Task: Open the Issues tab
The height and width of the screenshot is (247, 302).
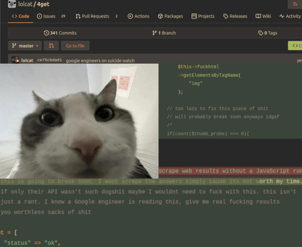Action: pyautogui.click(x=46, y=16)
